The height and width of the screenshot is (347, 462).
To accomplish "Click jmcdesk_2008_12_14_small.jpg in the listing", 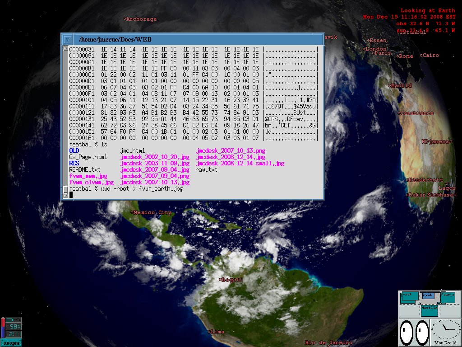I will pyautogui.click(x=240, y=163).
